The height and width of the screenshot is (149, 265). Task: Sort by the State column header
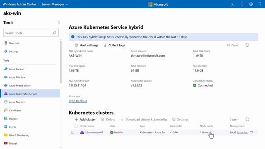point(112,126)
